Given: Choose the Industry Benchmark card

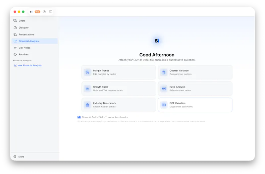Looking at the screenshot, I should [119, 105].
